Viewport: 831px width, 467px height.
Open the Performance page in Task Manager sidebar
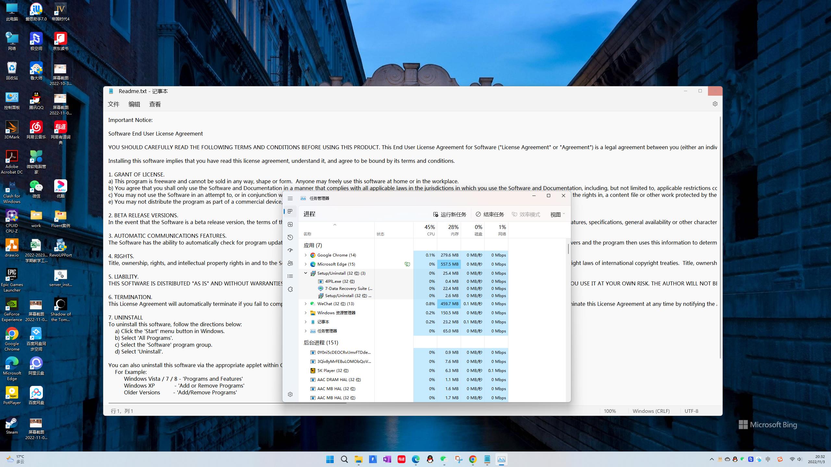point(290,224)
